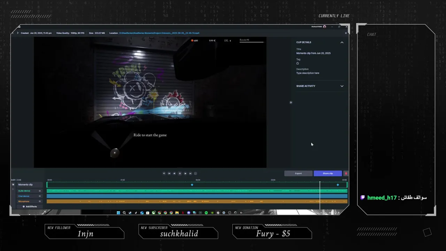Screen dimensions: 446x251
Task: Expand the Share Activity section
Action: click(342, 86)
